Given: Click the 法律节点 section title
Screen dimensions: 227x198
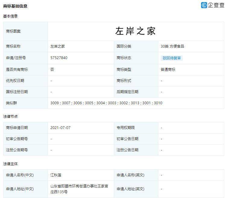Looking at the screenshot, I should click(10, 117).
